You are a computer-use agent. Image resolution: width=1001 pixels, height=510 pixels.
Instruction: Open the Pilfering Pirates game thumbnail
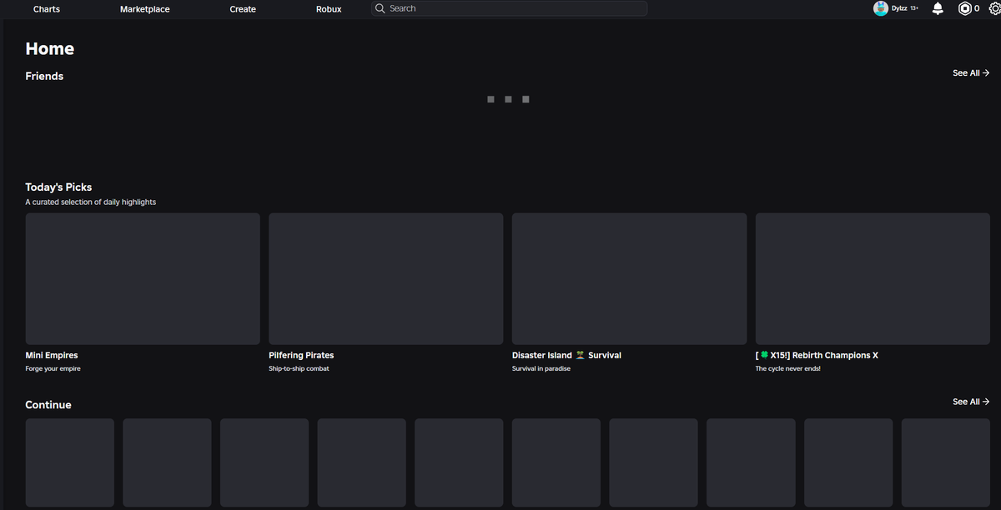tap(385, 278)
